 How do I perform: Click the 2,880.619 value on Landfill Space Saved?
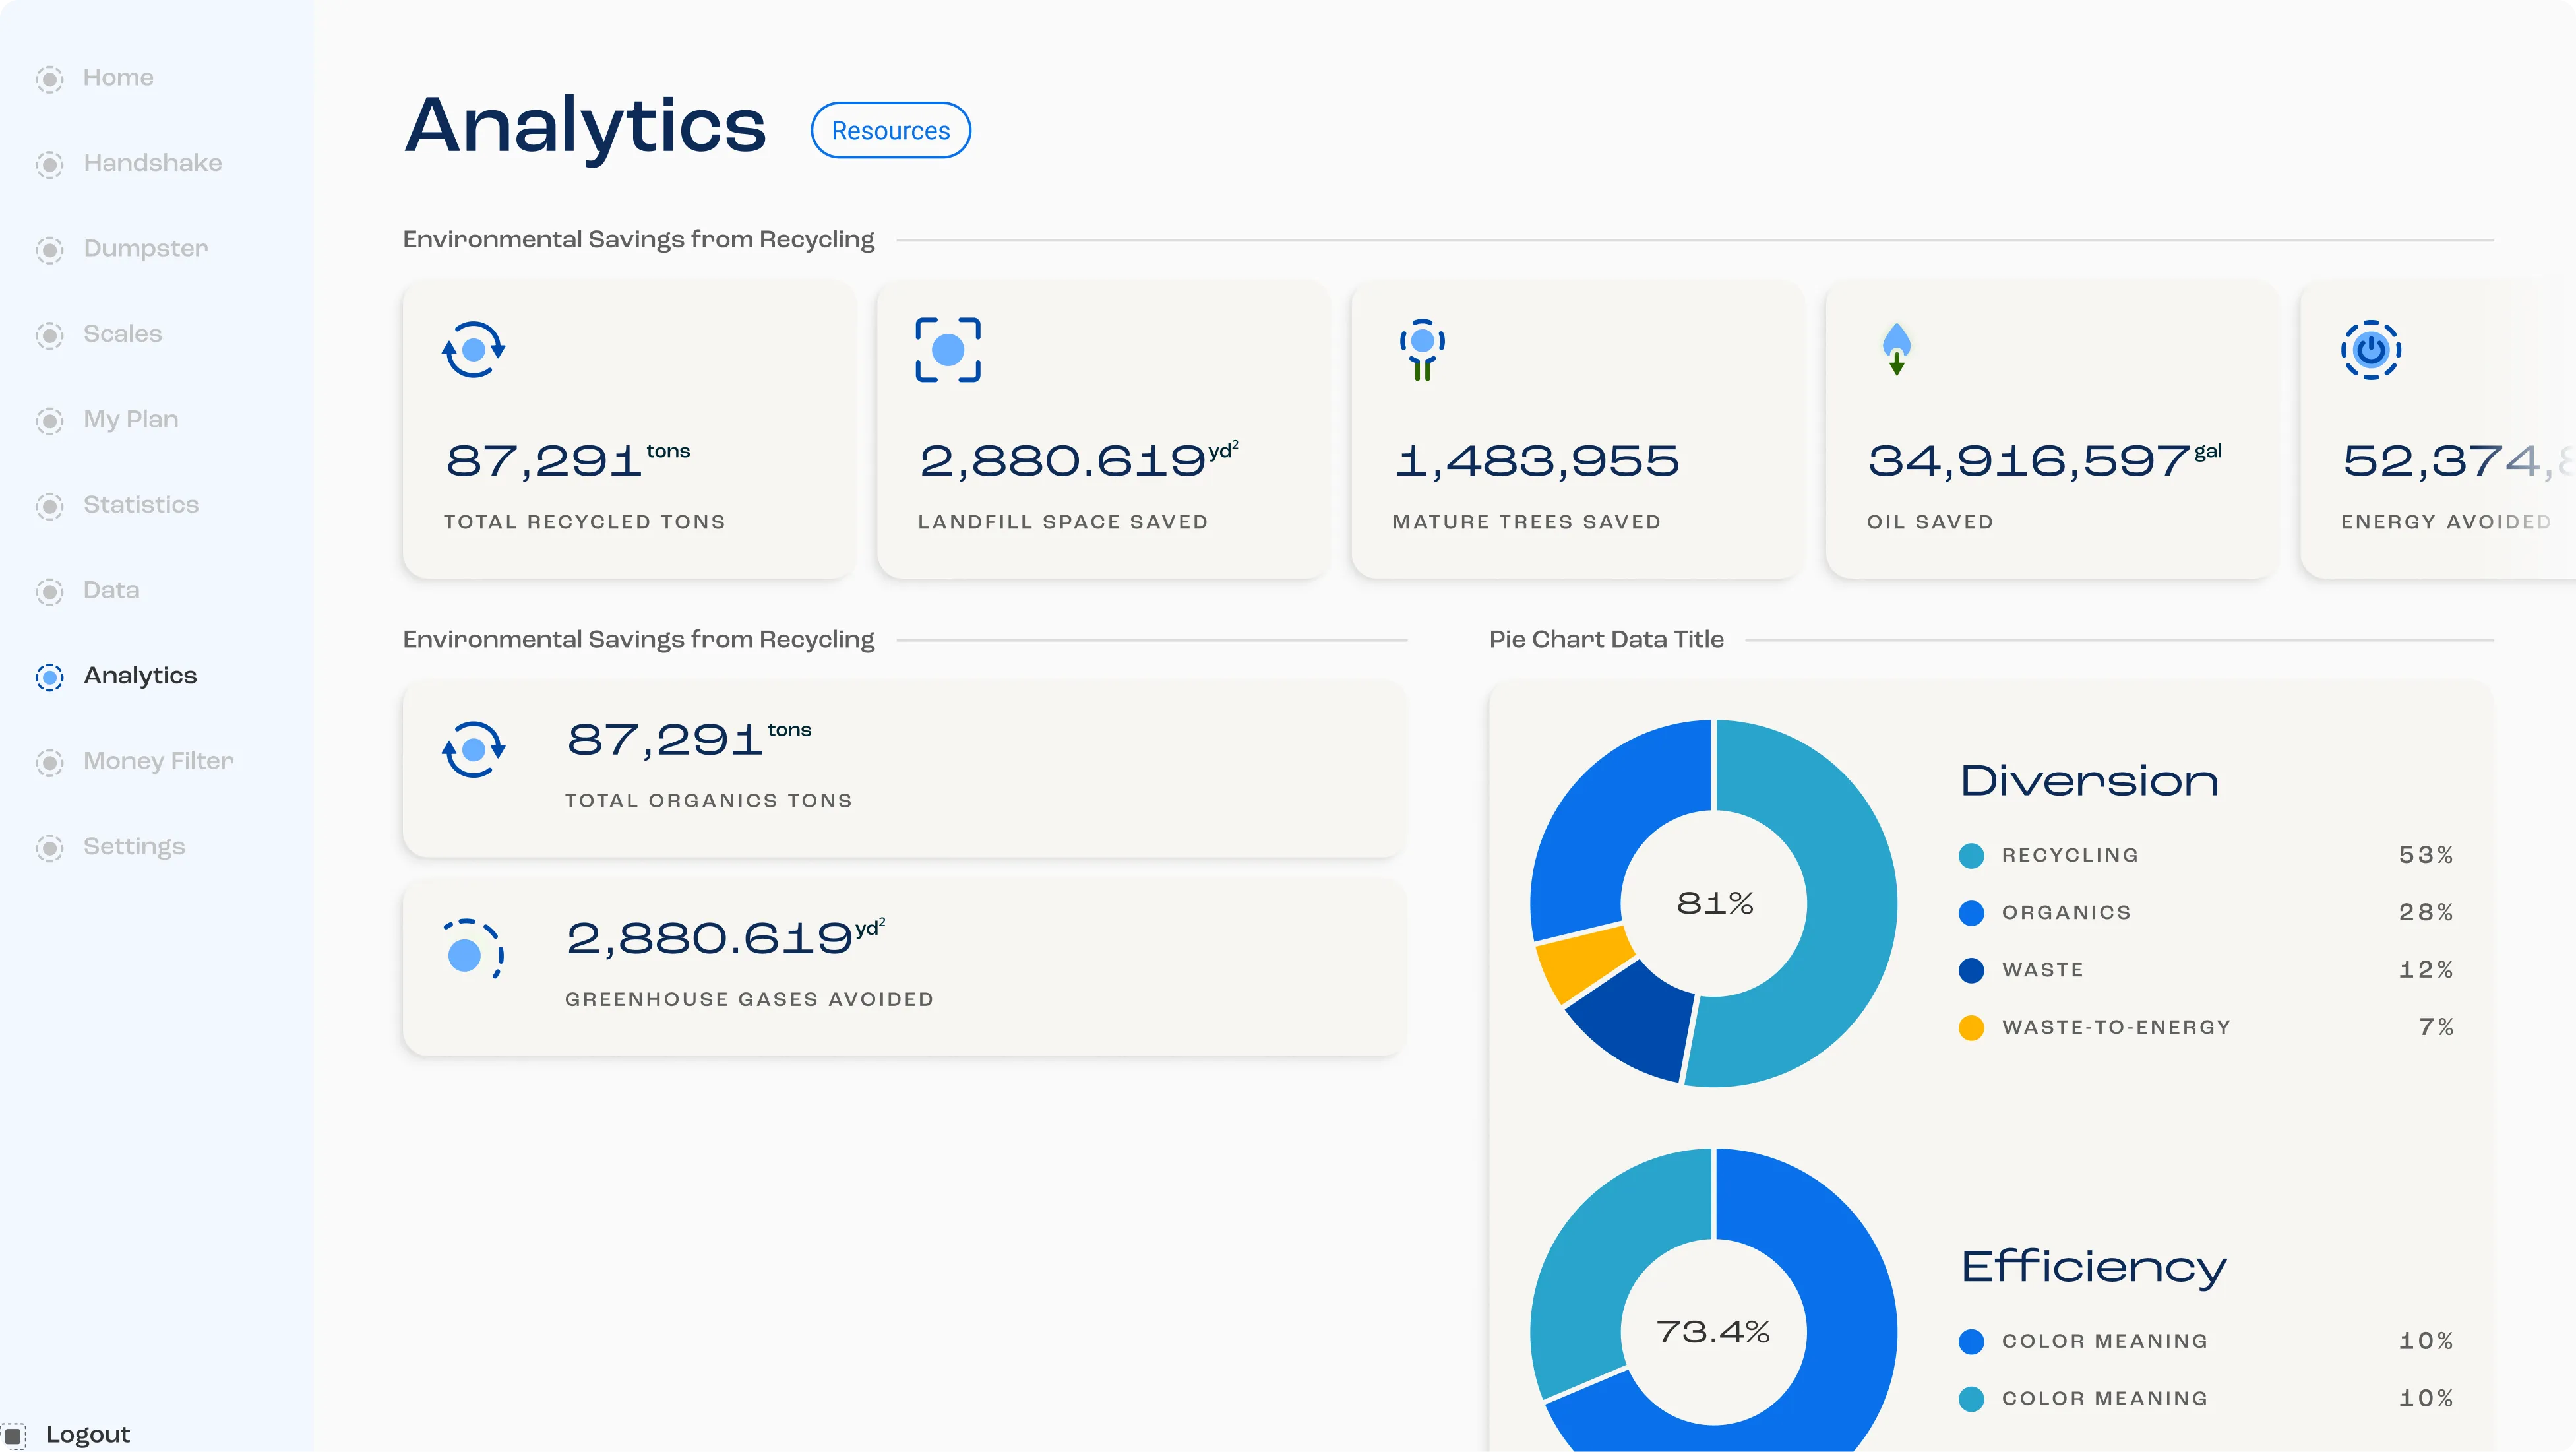click(x=1078, y=460)
